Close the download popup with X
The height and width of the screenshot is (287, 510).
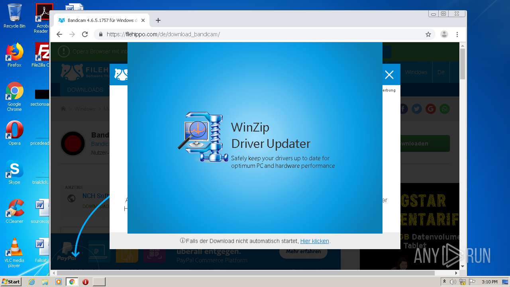click(x=389, y=75)
